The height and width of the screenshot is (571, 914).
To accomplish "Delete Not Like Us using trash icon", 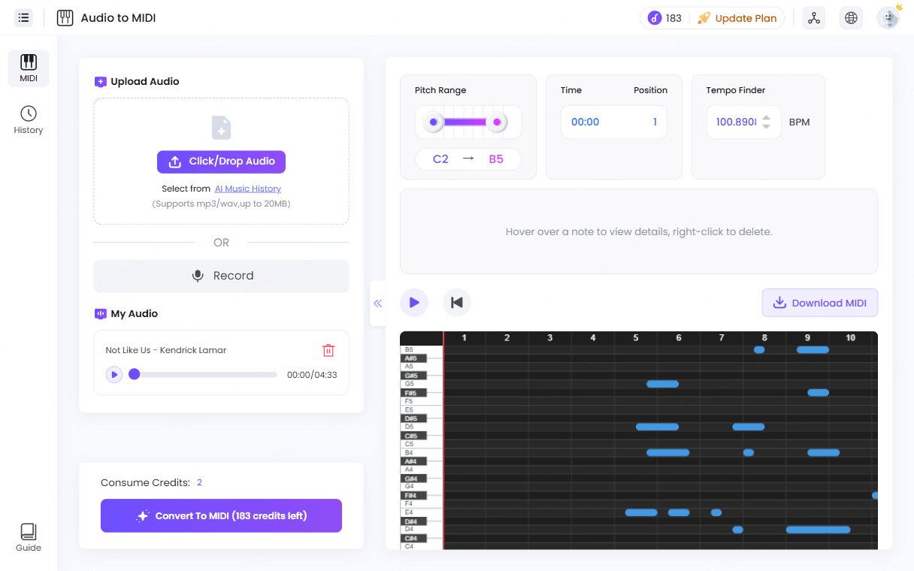I will point(328,350).
